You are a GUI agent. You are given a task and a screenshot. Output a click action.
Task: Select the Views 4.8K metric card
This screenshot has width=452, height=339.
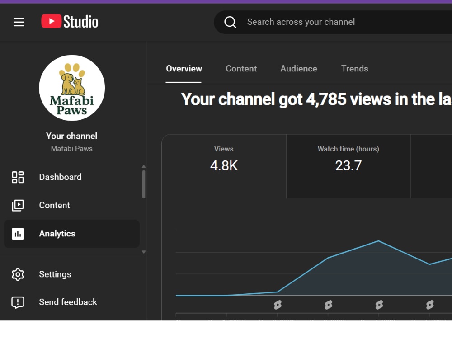(224, 166)
